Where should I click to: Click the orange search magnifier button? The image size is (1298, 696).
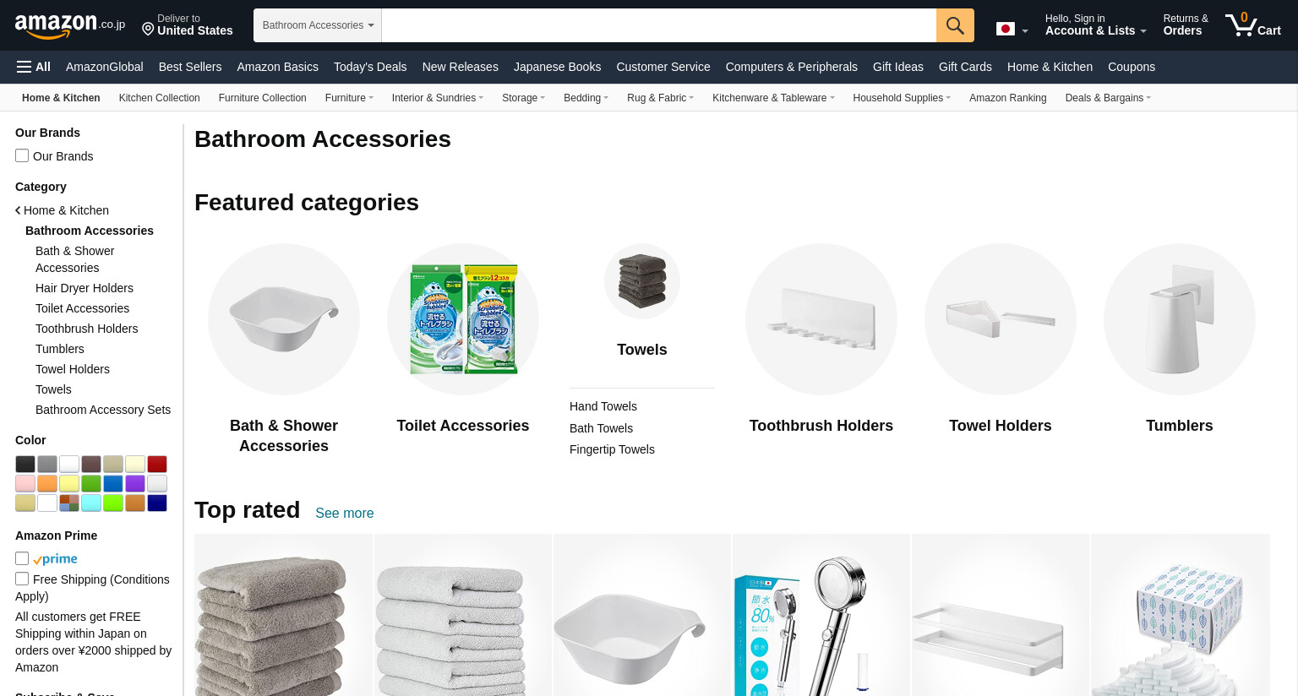(x=955, y=25)
